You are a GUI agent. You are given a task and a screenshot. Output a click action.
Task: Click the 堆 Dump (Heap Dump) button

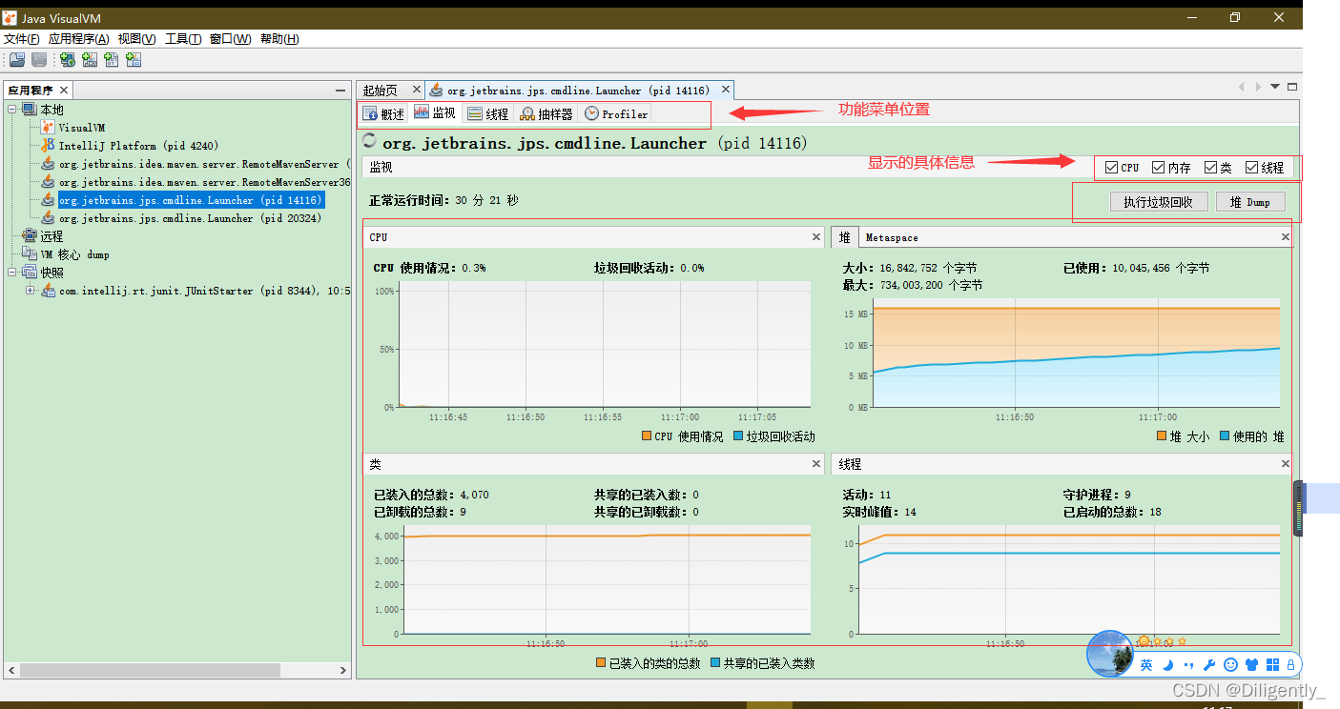1250,201
